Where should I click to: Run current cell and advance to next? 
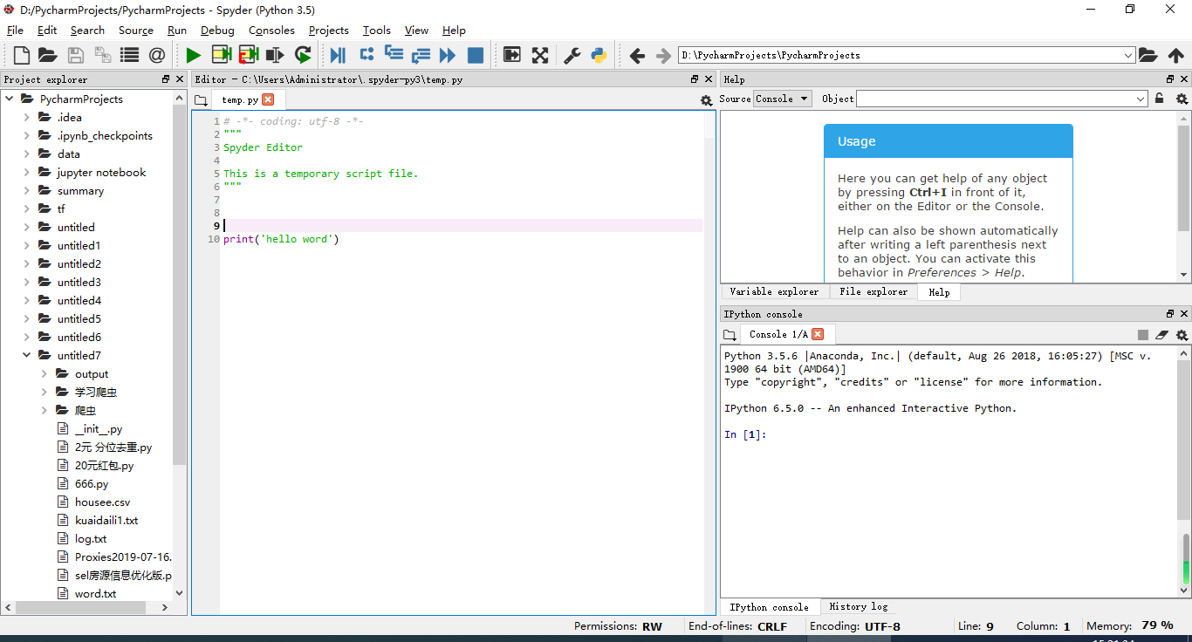[x=248, y=55]
